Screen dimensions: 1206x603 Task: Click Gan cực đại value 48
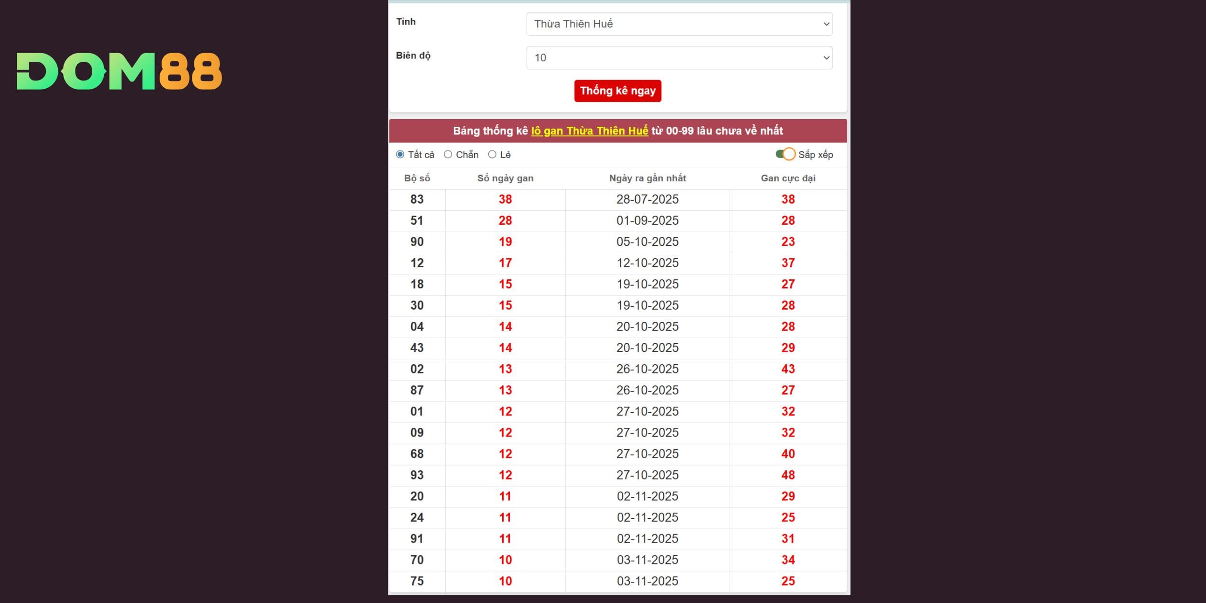coord(788,475)
